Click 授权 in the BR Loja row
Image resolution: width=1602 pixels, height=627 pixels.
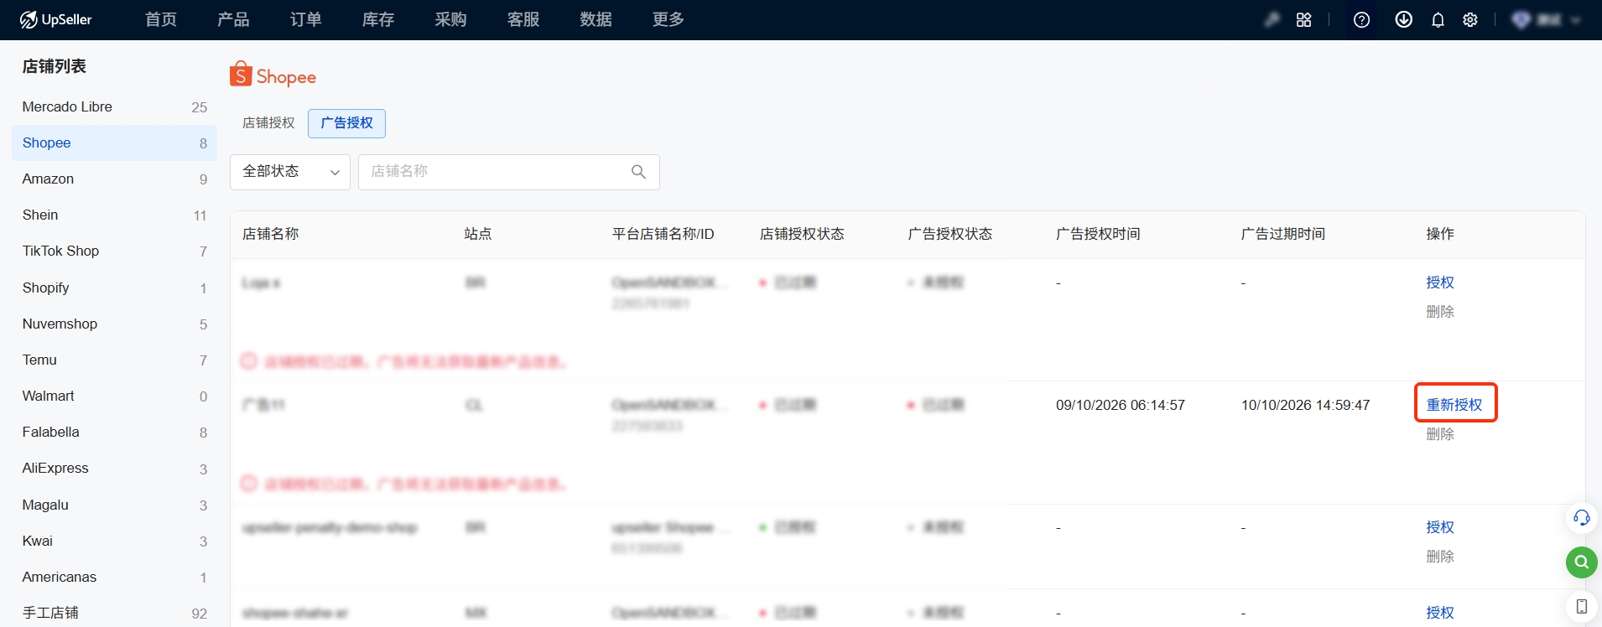(1440, 282)
